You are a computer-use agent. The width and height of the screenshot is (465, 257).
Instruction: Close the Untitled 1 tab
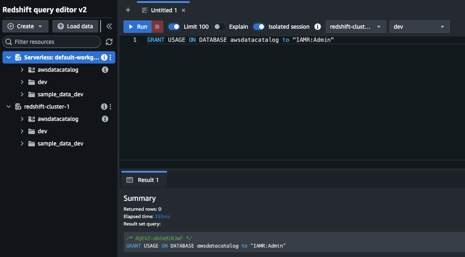(183, 10)
